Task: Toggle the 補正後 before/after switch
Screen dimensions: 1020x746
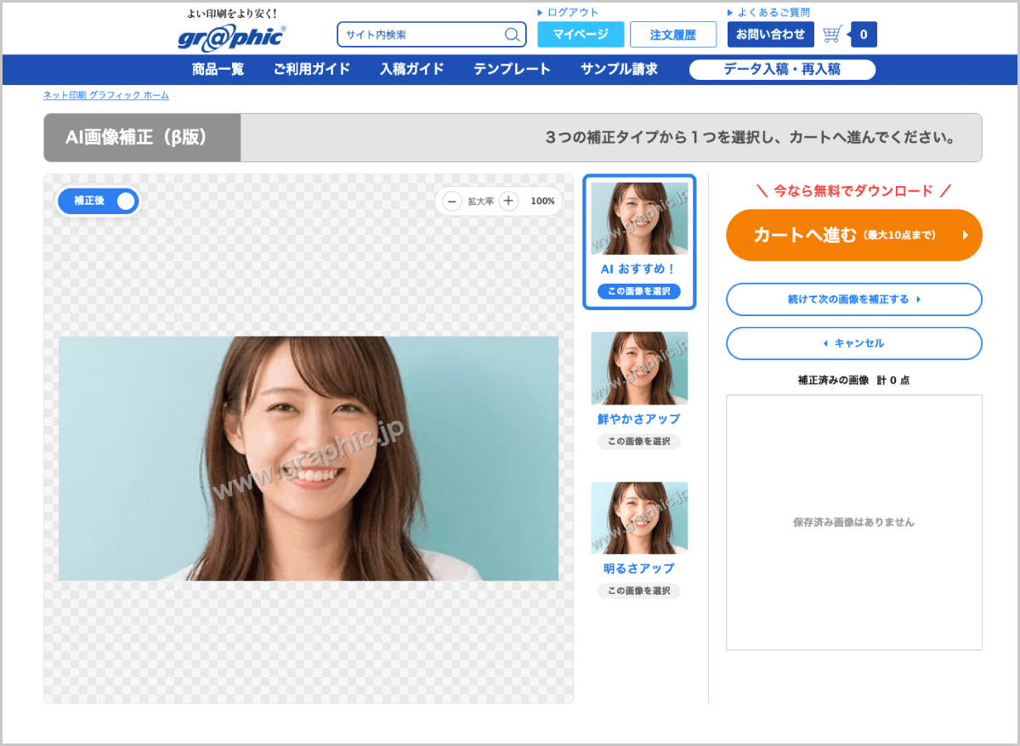Action: click(98, 201)
